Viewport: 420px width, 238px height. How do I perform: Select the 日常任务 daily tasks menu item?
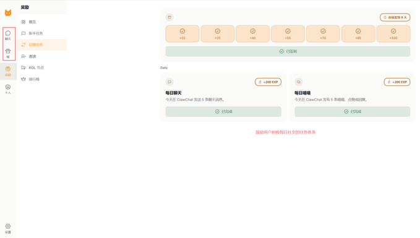42,45
